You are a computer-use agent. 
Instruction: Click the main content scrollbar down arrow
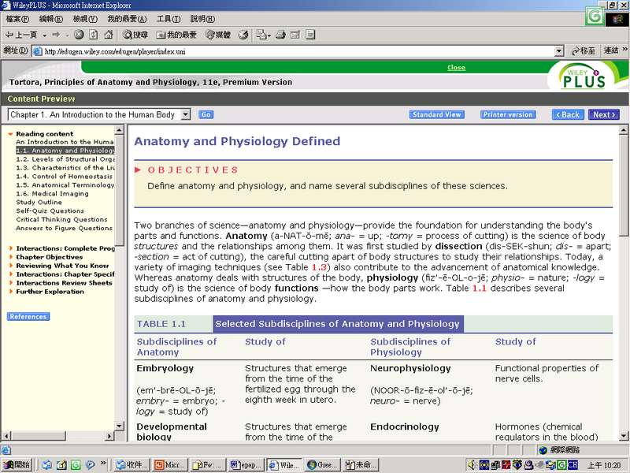click(623, 436)
